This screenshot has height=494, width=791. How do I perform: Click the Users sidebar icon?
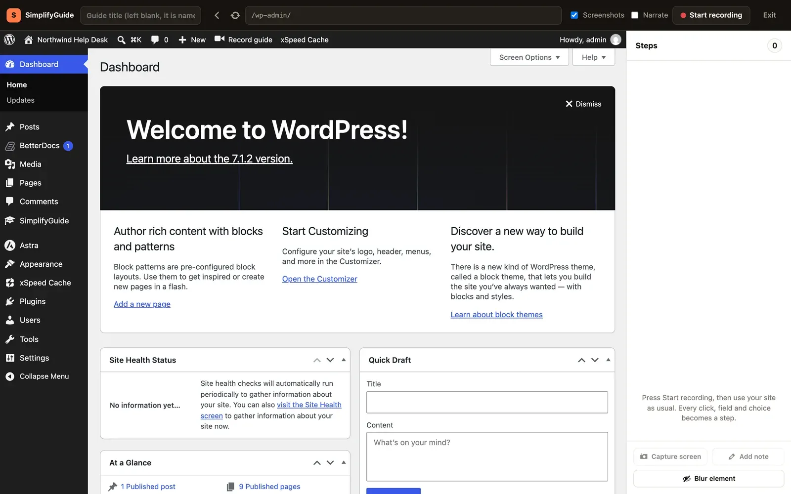(x=10, y=320)
